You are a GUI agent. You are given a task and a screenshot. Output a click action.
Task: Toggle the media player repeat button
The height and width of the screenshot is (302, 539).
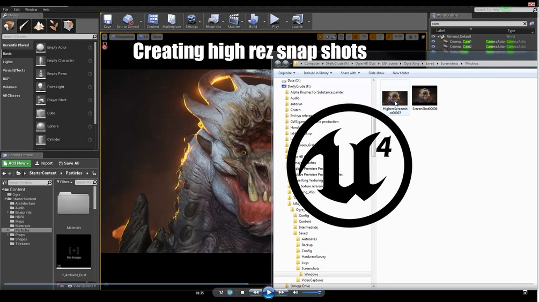pyautogui.click(x=230, y=292)
